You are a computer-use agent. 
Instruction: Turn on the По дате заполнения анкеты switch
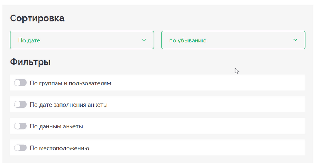point(20,104)
